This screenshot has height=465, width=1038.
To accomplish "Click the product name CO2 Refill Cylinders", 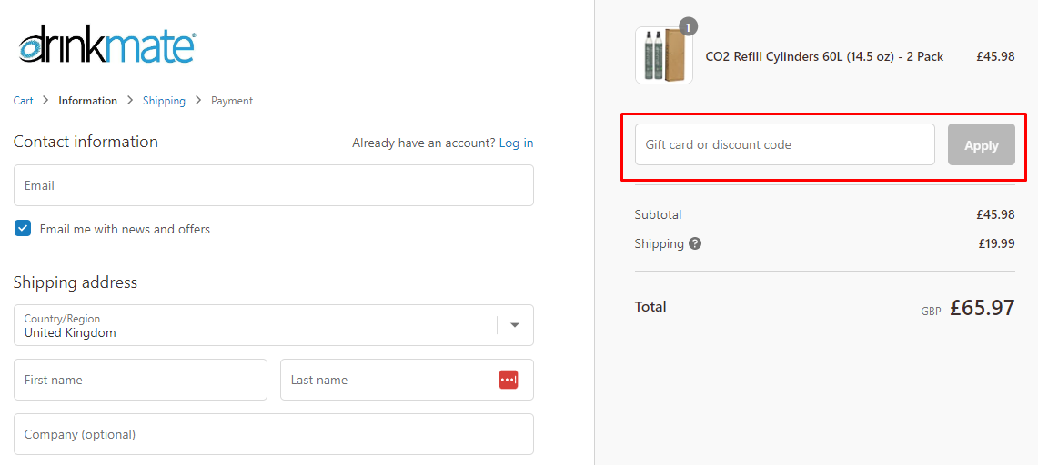I will 824,57.
